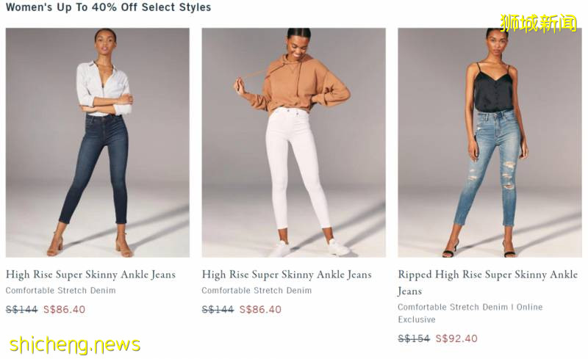
Task: Click "Comfortable Stretch Denim" under the dark blue jeans
Action: (x=60, y=291)
